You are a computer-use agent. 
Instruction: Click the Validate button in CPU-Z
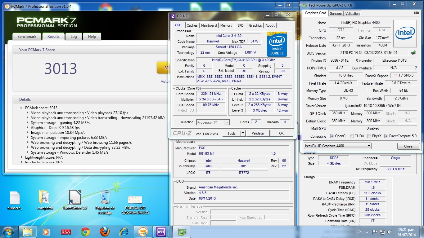coord(258,133)
